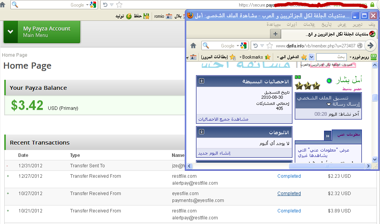Bookmark the Payza page with the star icon
The width and height of the screenshot is (380, 224).
[119, 5]
